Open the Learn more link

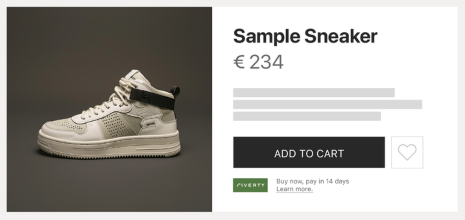click(294, 189)
